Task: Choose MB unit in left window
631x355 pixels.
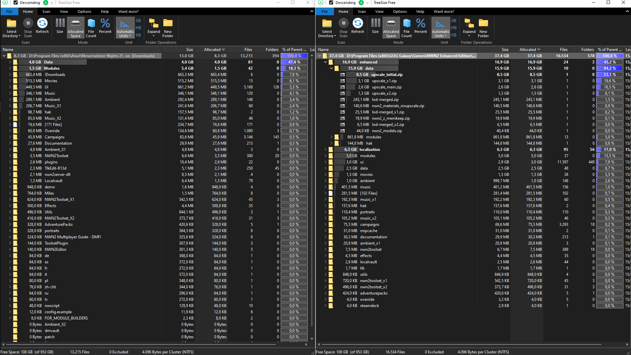Action: (138, 28)
